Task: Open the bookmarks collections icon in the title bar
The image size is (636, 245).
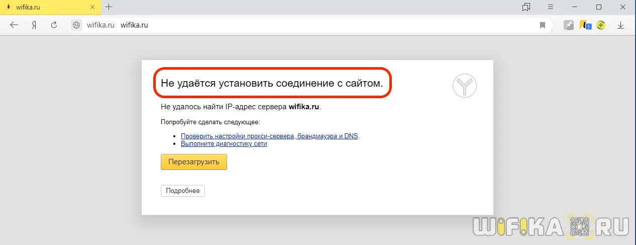Action: pos(526,7)
